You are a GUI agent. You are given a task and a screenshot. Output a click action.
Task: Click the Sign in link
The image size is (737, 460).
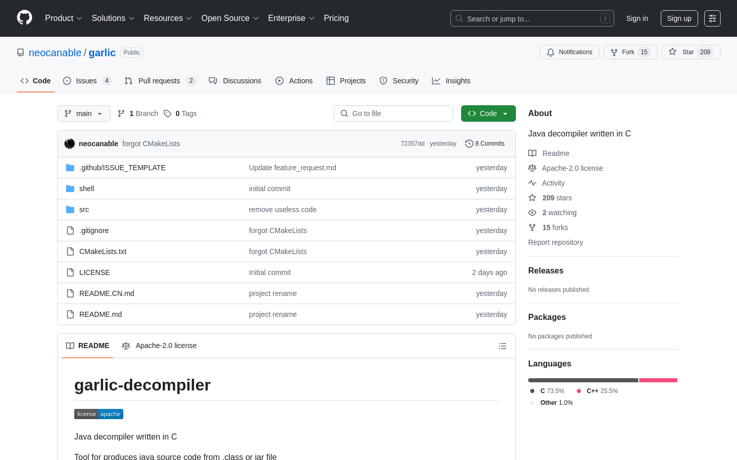pos(637,18)
